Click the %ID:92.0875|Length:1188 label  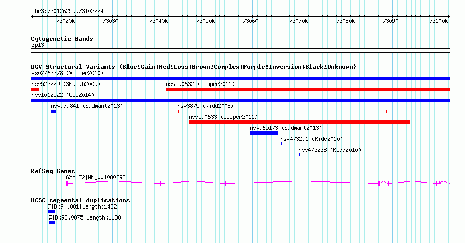tap(85, 217)
